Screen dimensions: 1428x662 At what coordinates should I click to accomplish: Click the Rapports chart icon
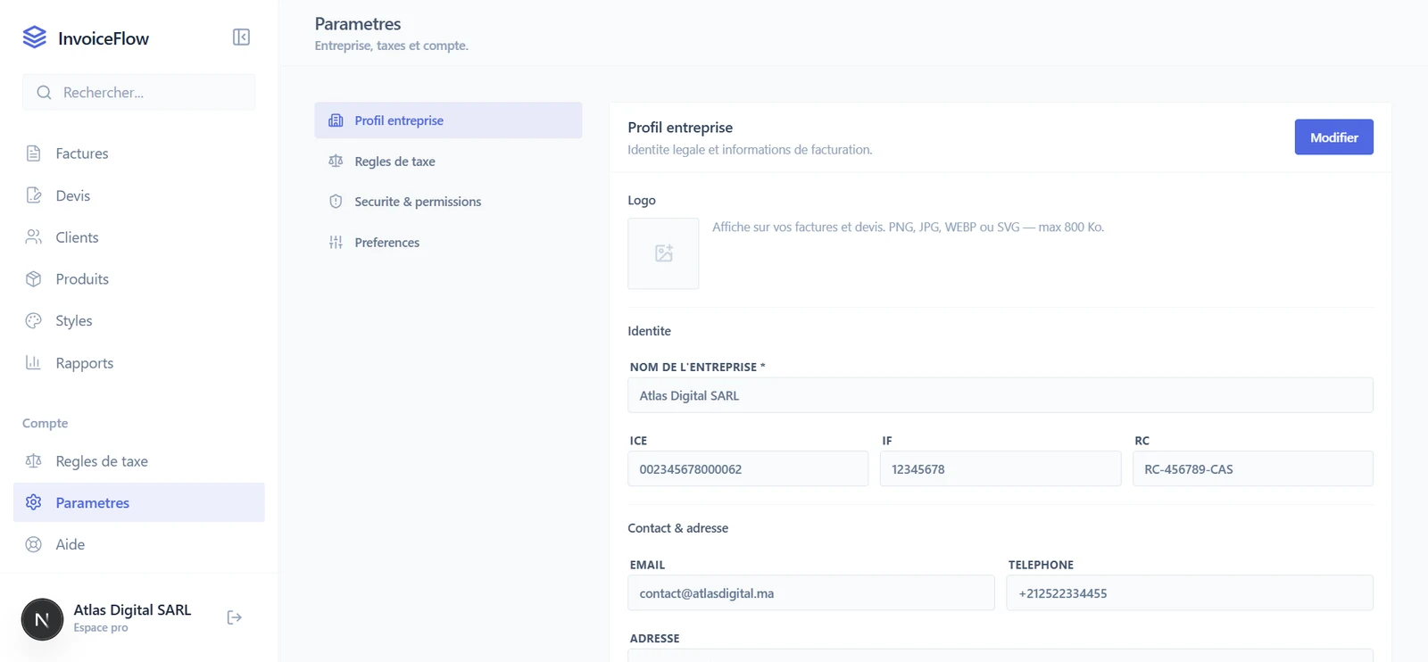[x=34, y=363]
